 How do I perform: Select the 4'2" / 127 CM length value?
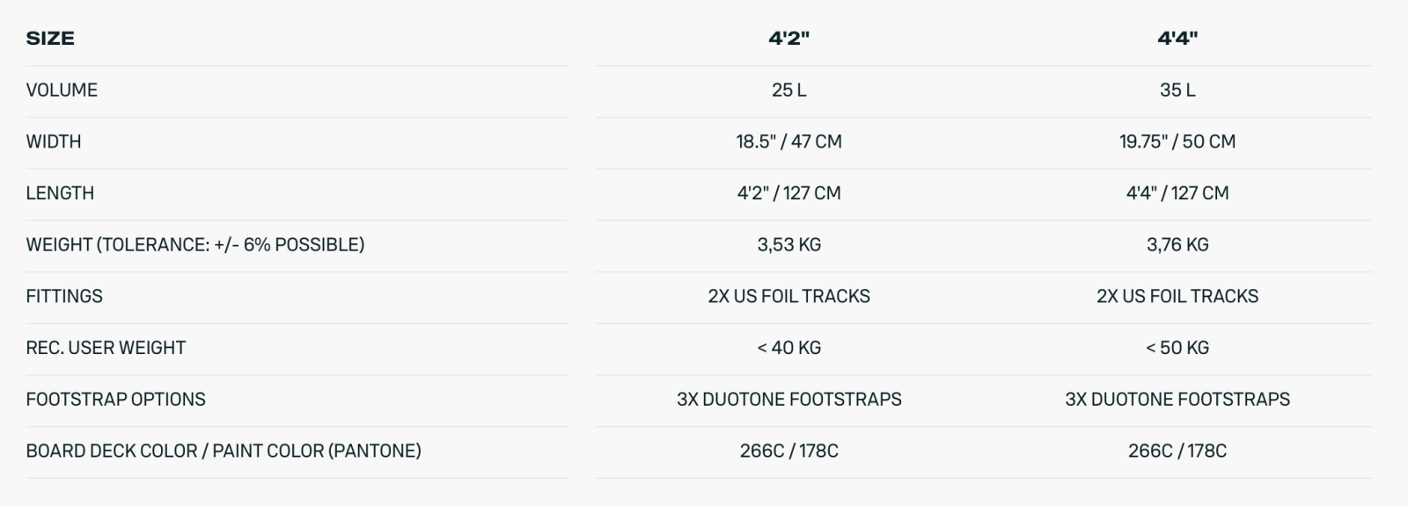click(788, 193)
